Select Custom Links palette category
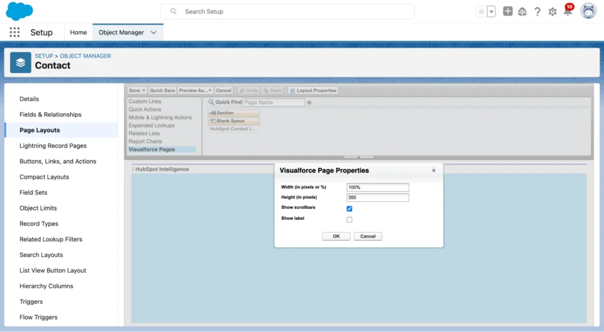 145,101
